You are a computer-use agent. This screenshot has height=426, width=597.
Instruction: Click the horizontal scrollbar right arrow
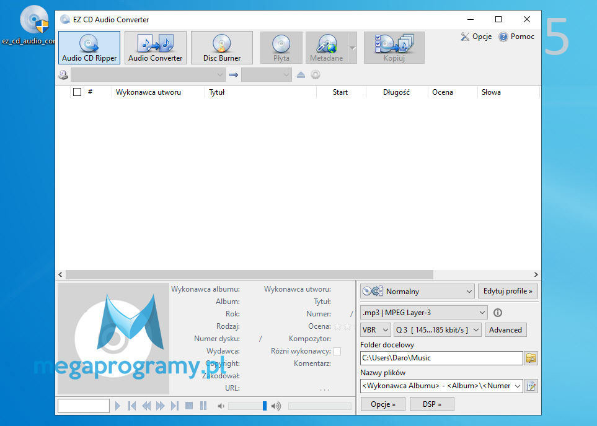click(x=536, y=274)
